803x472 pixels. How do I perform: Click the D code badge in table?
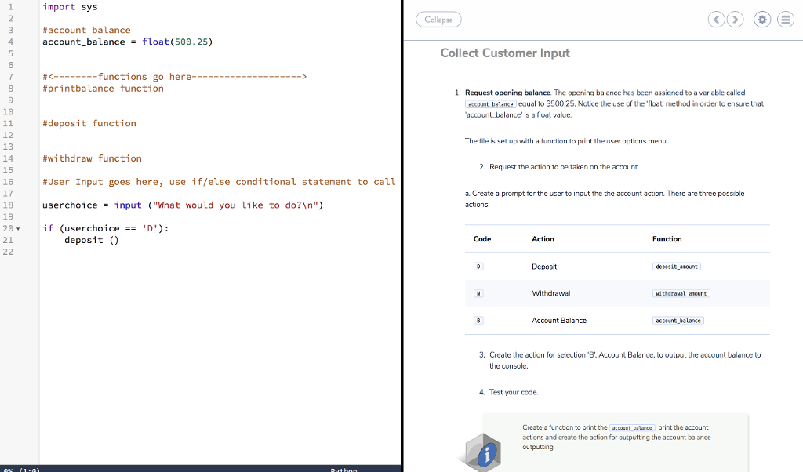pos(478,267)
